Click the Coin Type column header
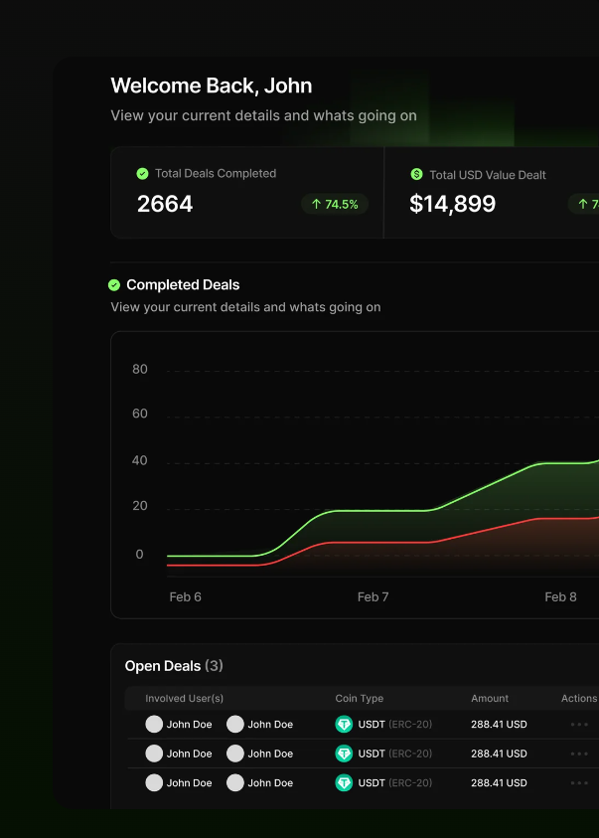Screen dimensions: 599x838 coord(360,699)
